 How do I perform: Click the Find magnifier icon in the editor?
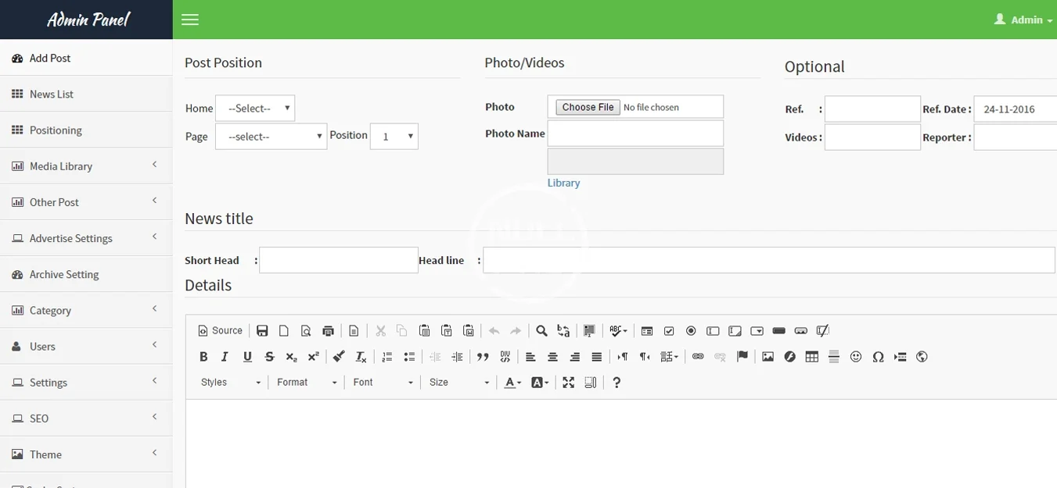click(541, 331)
